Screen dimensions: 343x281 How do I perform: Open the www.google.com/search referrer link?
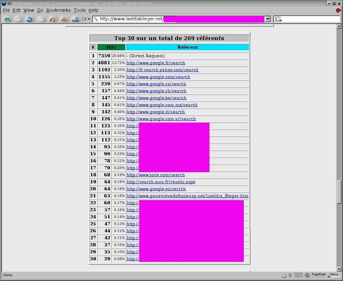click(158, 77)
